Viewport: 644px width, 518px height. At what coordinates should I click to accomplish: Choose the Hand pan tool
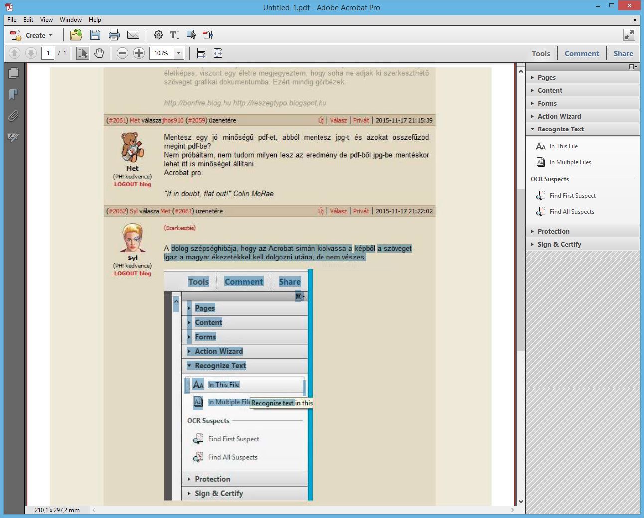point(99,53)
